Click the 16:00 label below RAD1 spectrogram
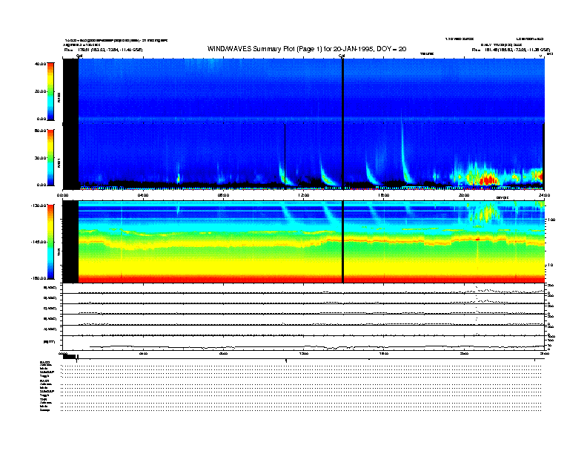This screenshot has height=454, width=587. click(384, 195)
